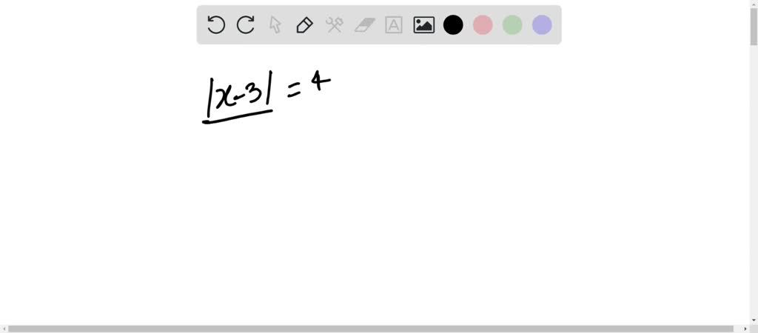The width and height of the screenshot is (758, 333).
Task: Select the eraser tool
Action: click(364, 24)
